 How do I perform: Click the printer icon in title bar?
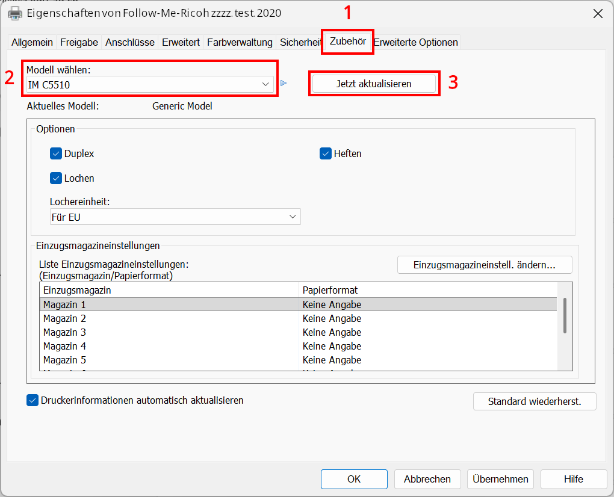15,13
